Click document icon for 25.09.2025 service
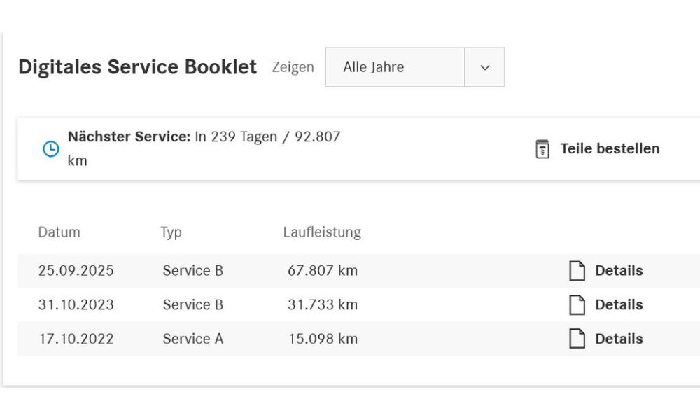700x420 pixels. coord(577,271)
